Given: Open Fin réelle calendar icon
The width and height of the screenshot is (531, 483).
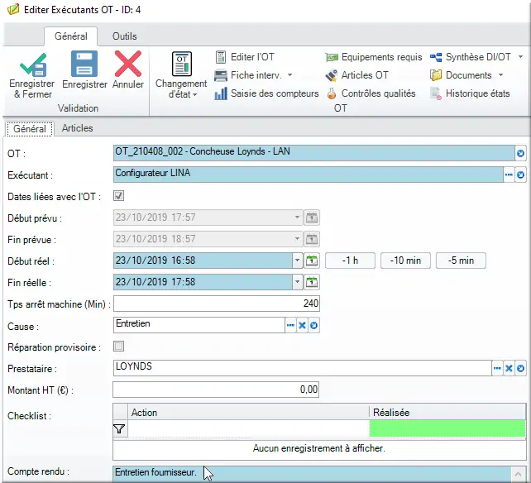Looking at the screenshot, I should (x=312, y=282).
